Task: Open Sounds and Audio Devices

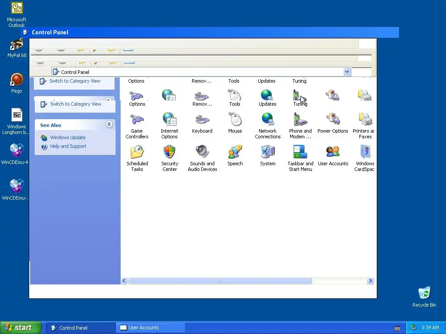Action: coord(202,158)
